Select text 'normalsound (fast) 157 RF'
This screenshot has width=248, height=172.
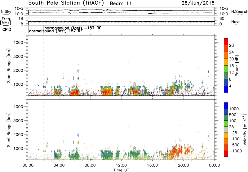(56, 31)
